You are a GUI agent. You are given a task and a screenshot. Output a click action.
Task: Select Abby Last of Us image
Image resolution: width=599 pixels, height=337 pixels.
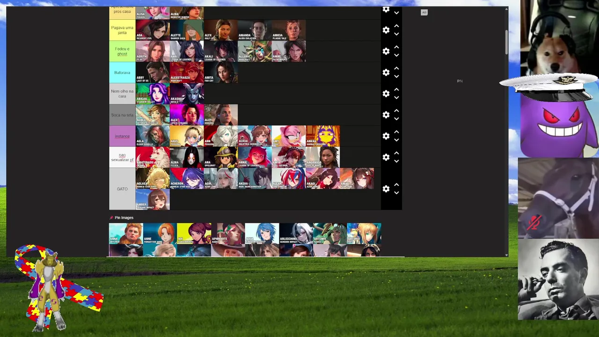153,73
